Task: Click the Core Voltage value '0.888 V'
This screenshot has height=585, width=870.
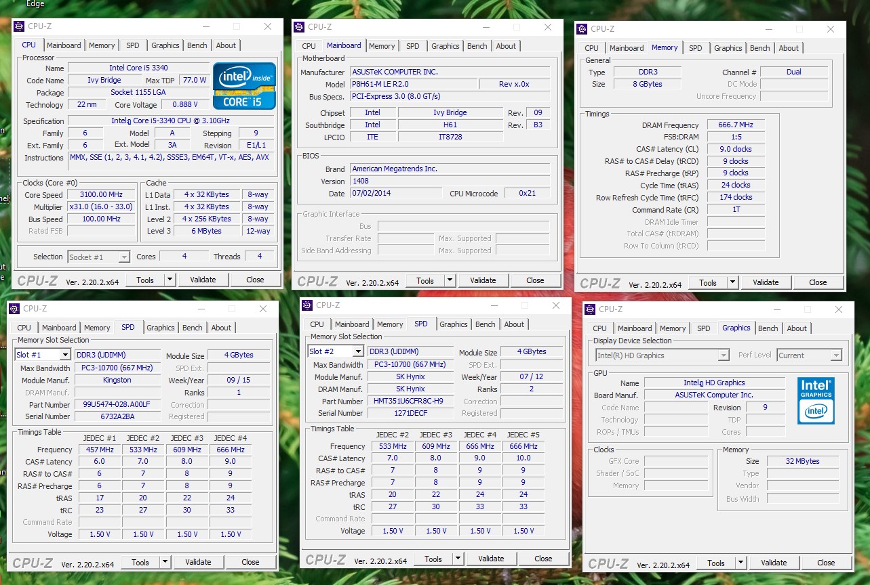Action: click(185, 105)
